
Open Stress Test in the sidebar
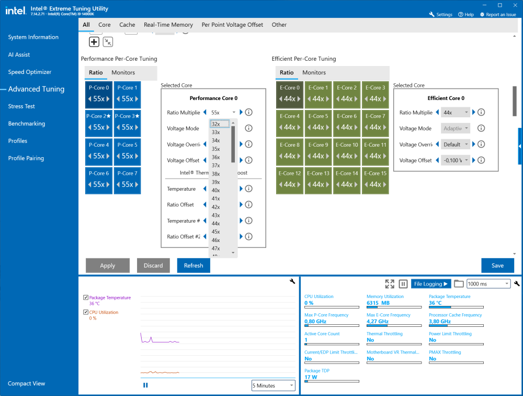pyautogui.click(x=21, y=106)
